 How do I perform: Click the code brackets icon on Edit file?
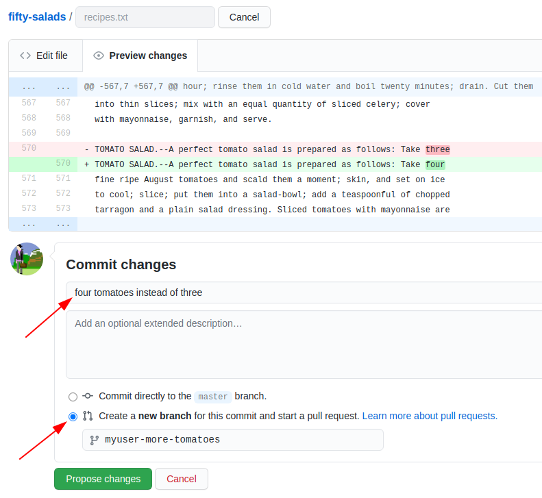25,55
